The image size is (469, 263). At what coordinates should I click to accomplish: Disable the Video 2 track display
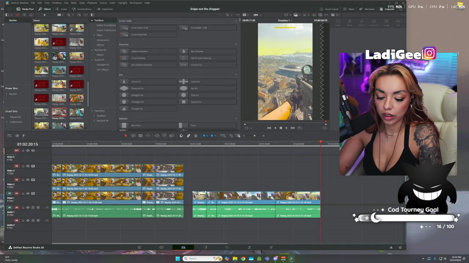[x=33, y=180]
